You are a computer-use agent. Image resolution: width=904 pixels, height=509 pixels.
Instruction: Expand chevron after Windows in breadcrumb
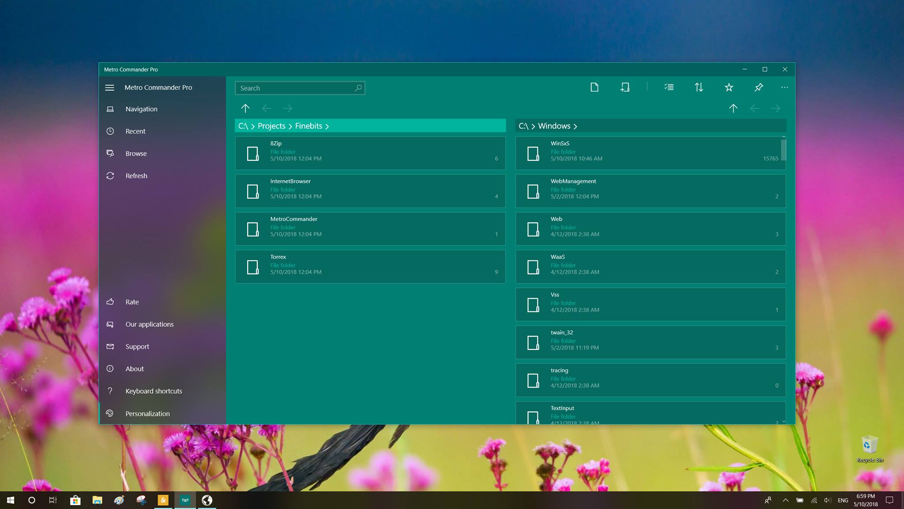[x=575, y=126]
